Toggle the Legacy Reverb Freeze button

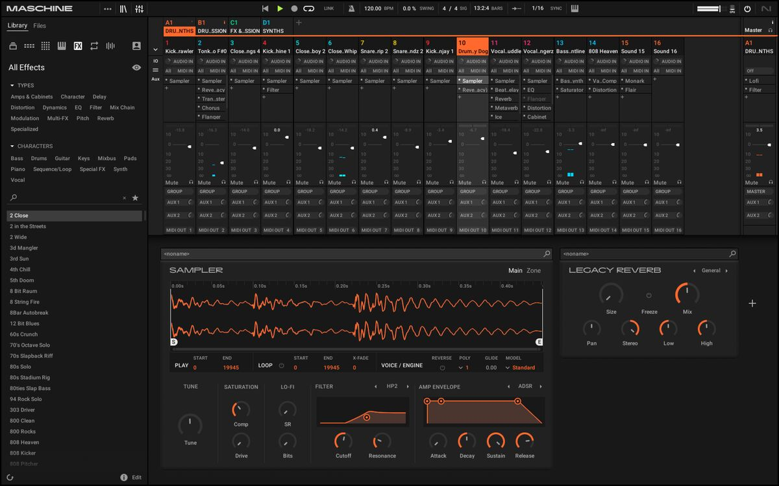point(649,295)
